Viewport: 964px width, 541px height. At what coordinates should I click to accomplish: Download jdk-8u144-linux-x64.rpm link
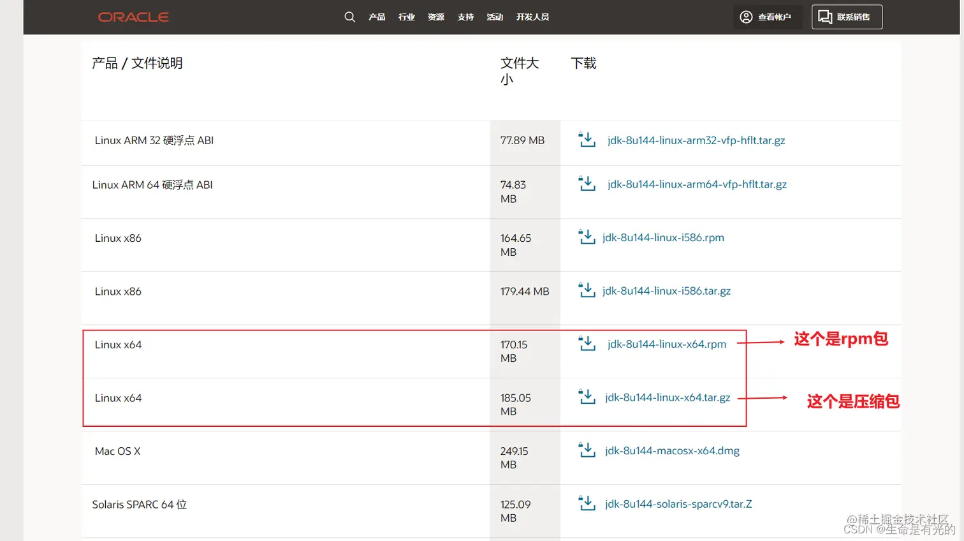[667, 345]
